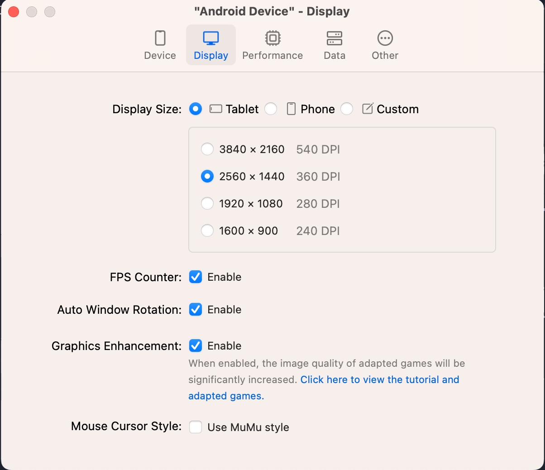This screenshot has height=470, width=545.
Task: Click the Tablet shape icon
Action: 216,109
